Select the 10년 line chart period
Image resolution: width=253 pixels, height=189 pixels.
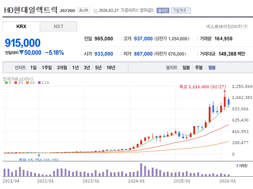[x=111, y=68]
